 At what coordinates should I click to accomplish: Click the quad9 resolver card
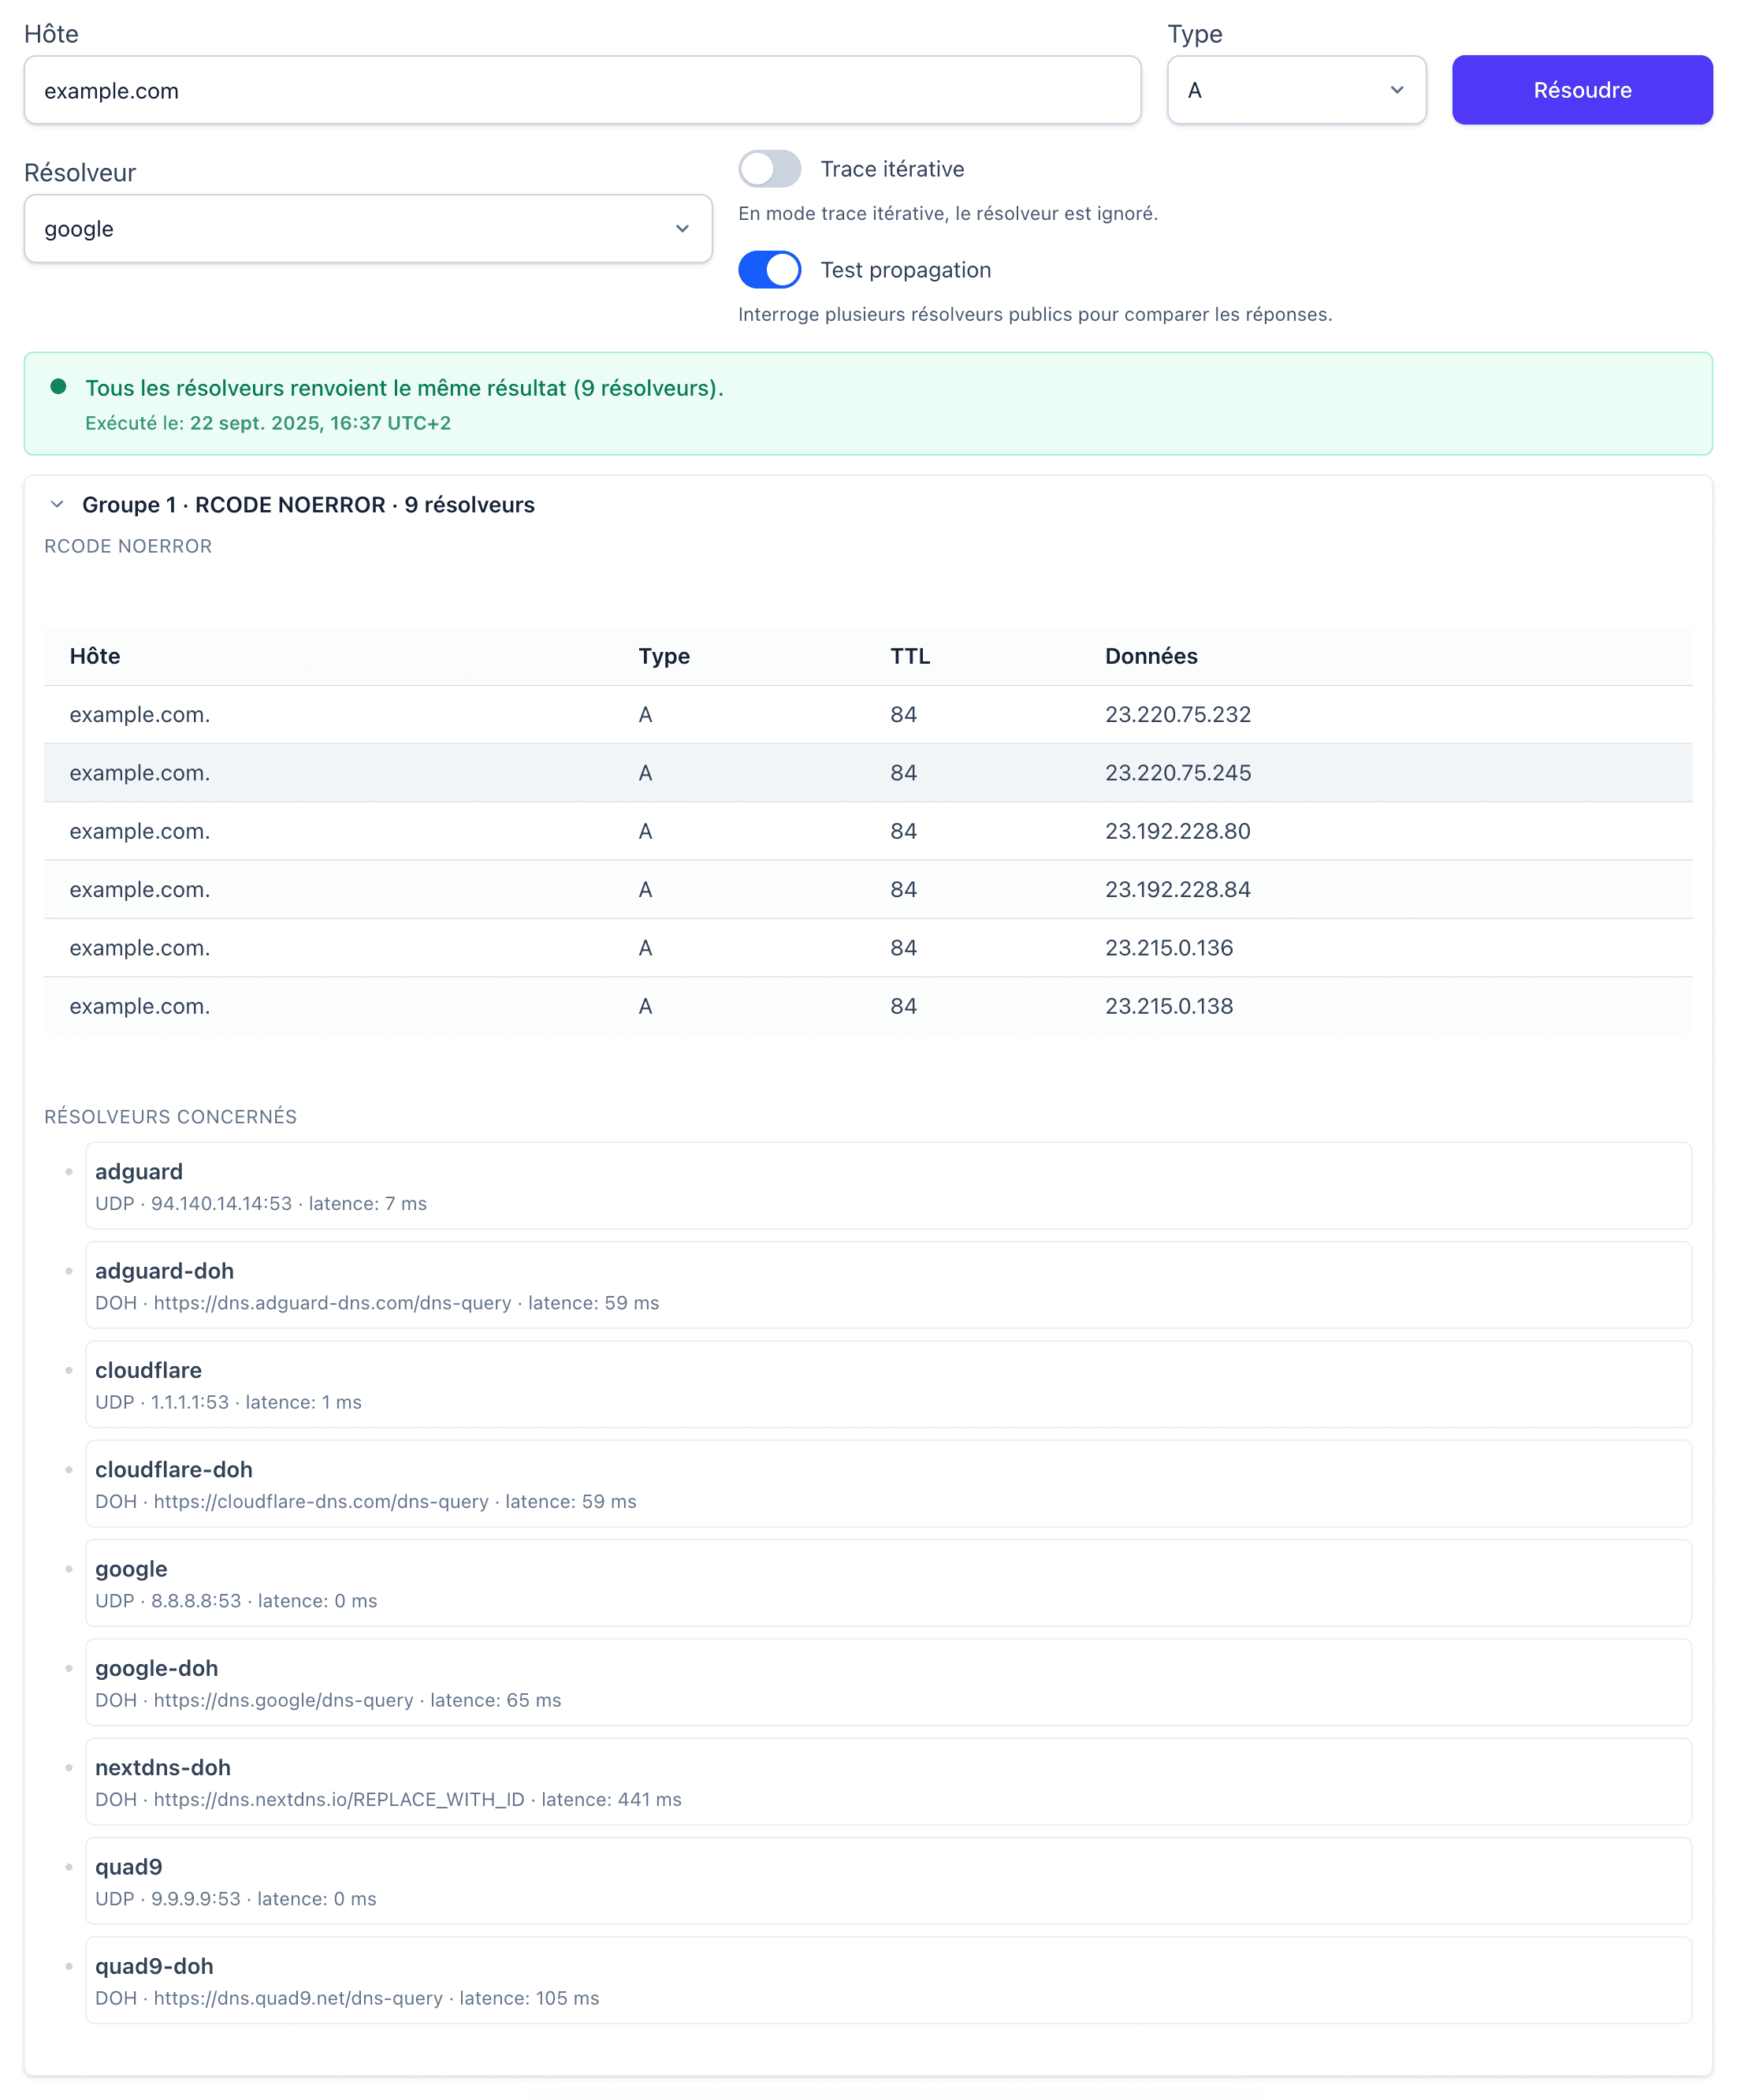888,1882
